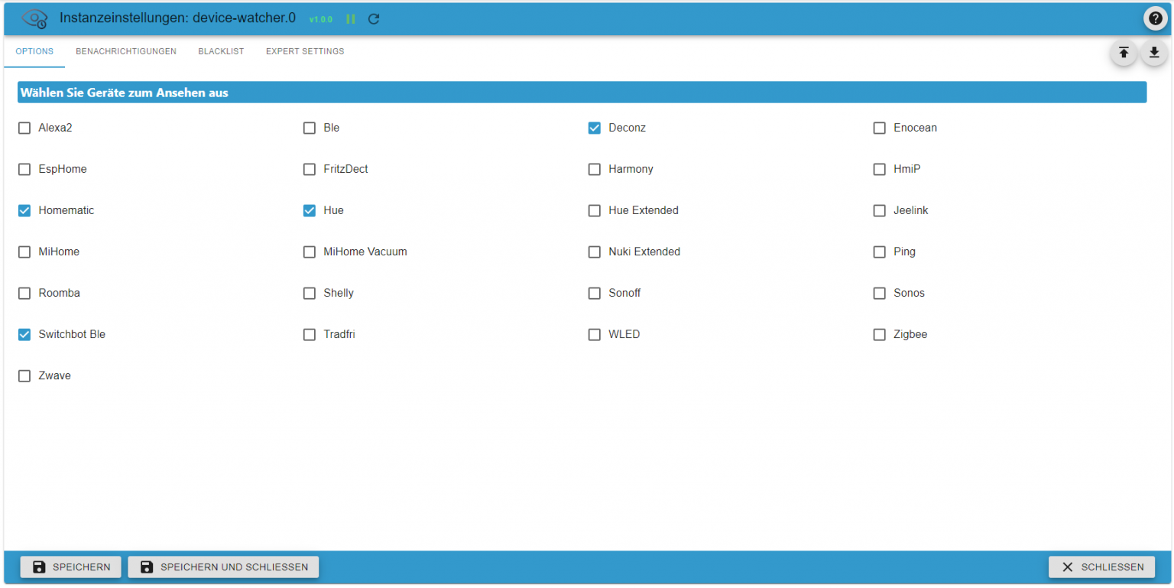Viewport: 1174px width, 588px height.
Task: Switch to the Benachrichtigungen tab
Action: tap(126, 51)
